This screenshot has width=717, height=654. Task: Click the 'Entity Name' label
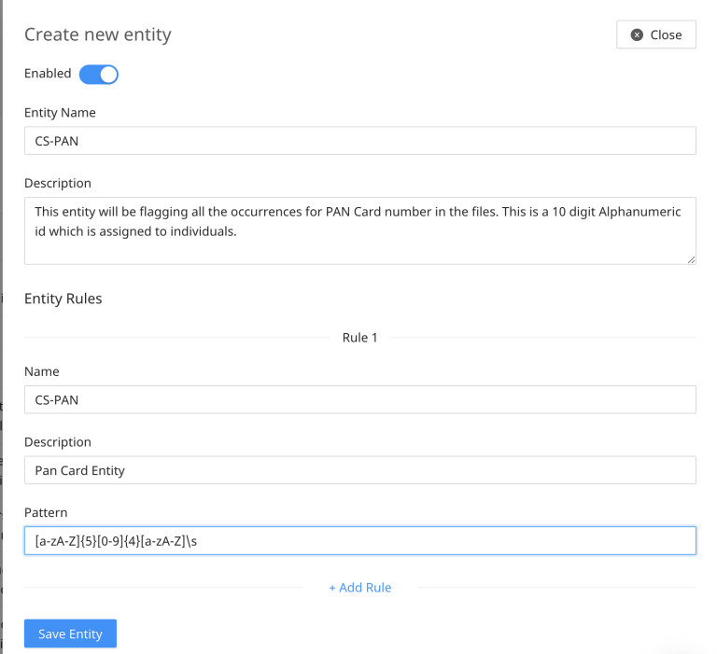[60, 113]
